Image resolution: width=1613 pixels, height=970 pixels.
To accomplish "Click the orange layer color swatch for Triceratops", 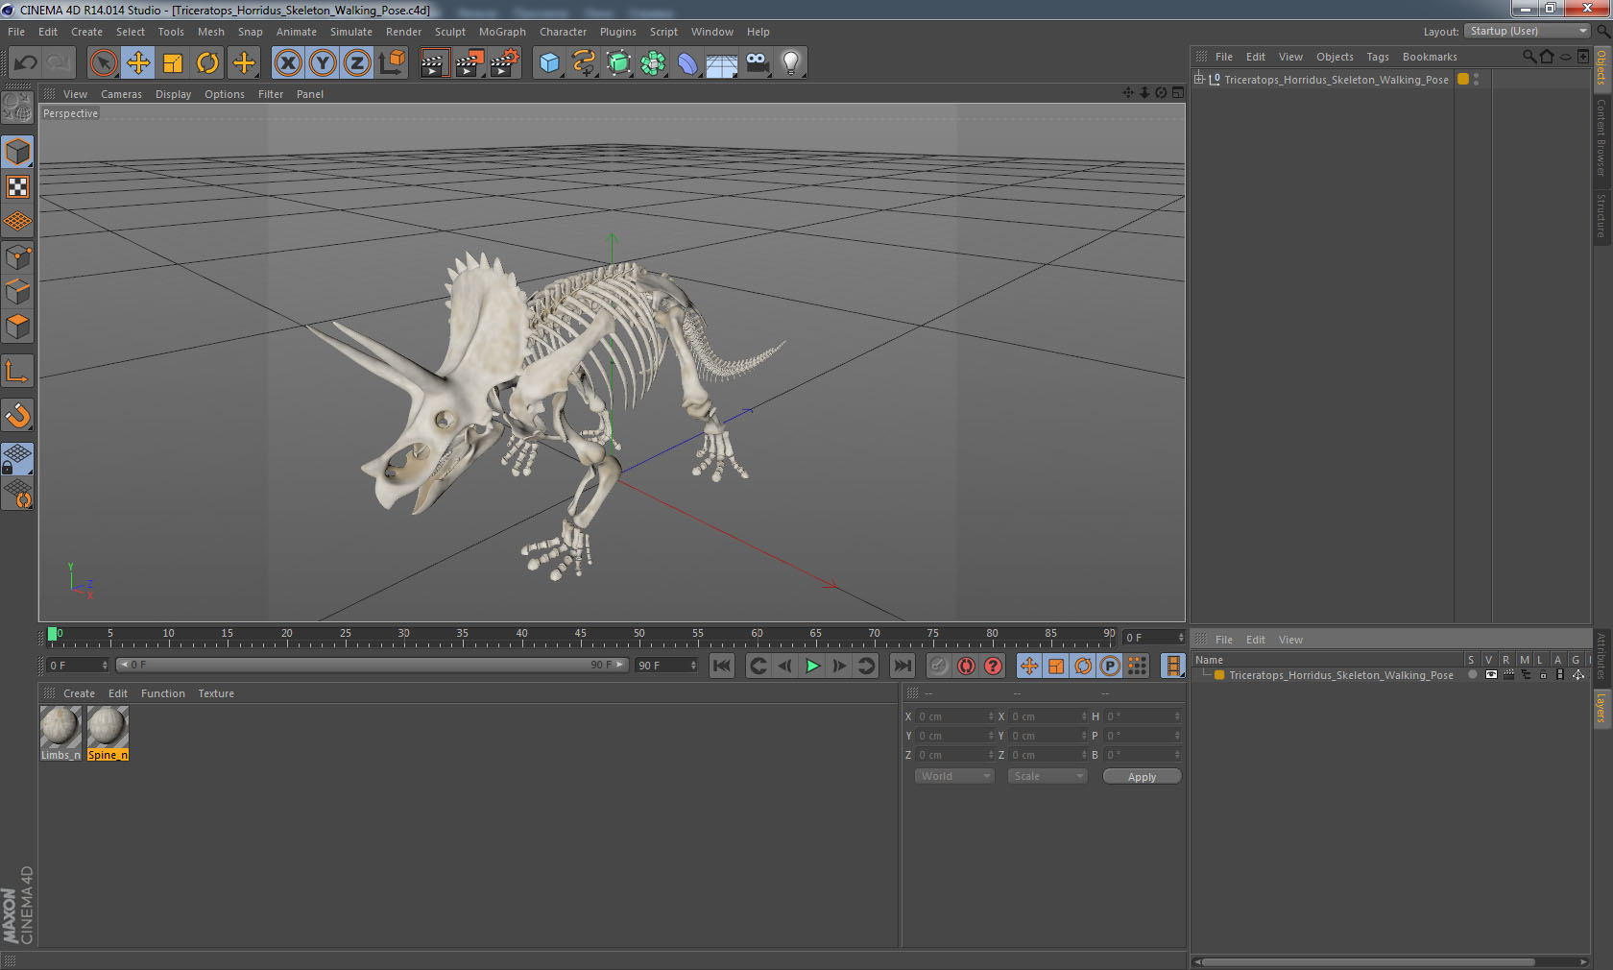I will coord(1463,79).
